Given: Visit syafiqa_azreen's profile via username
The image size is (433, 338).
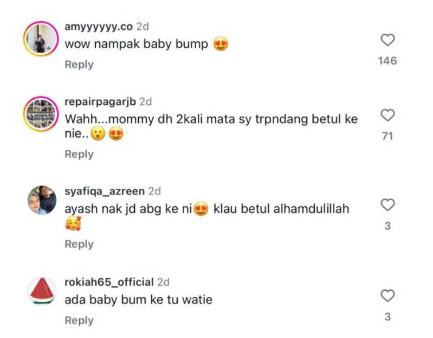Looking at the screenshot, I should [105, 192].
